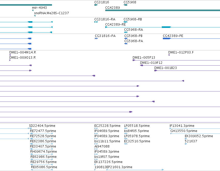220x171 pixels.
Task: Click the 521637 EST arrow glyph
Action: coord(186,144)
